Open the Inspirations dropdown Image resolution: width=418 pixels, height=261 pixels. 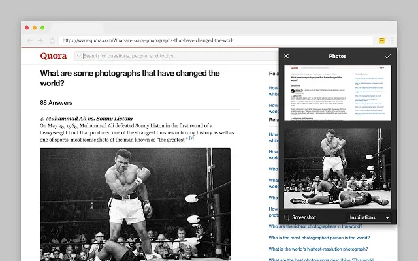(x=369, y=217)
